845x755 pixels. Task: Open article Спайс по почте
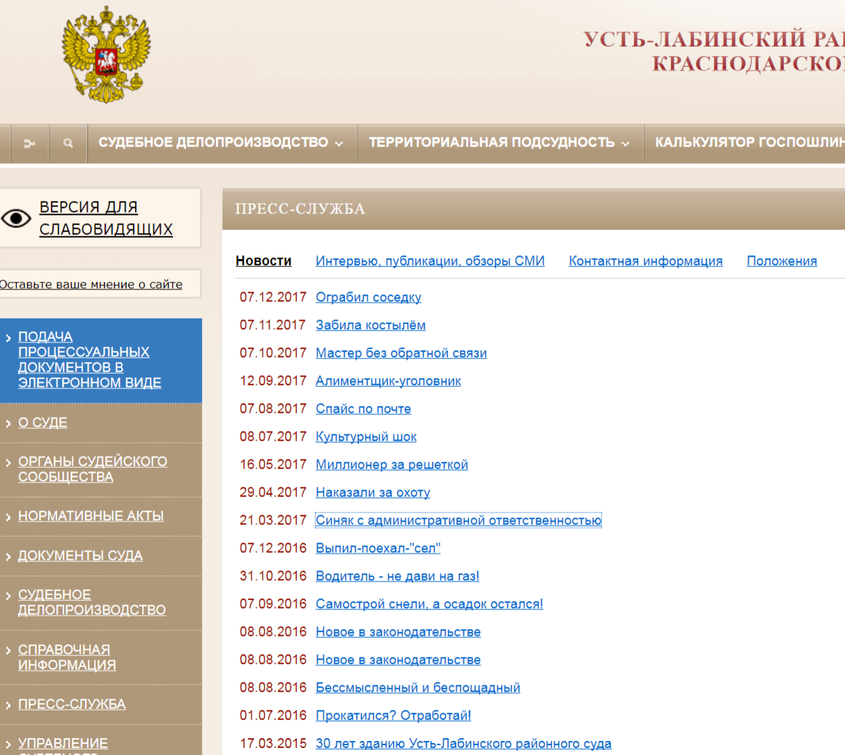tap(363, 409)
